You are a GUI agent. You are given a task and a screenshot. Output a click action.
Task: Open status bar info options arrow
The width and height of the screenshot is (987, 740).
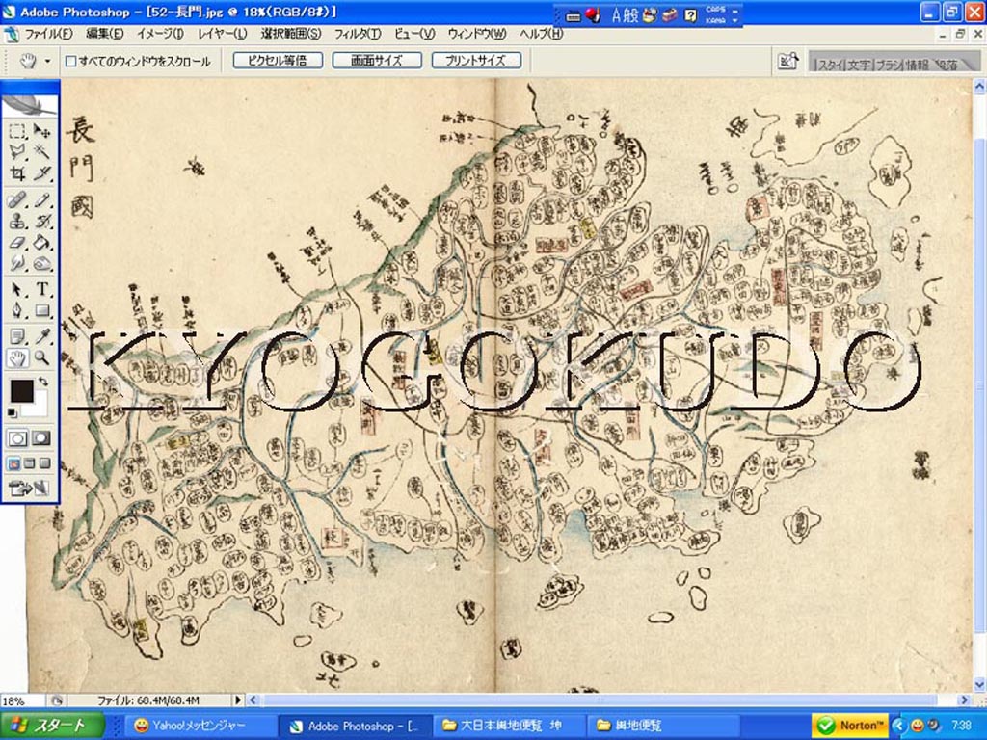pyautogui.click(x=238, y=700)
